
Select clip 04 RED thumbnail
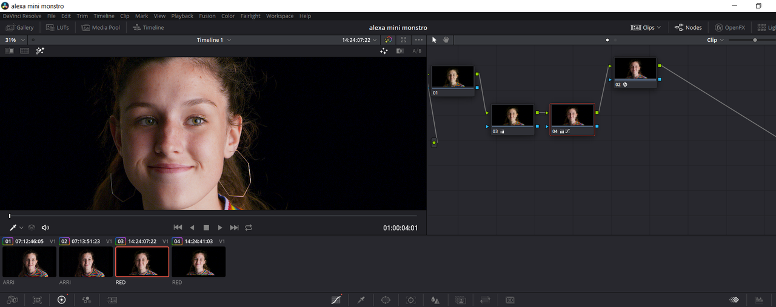(198, 262)
